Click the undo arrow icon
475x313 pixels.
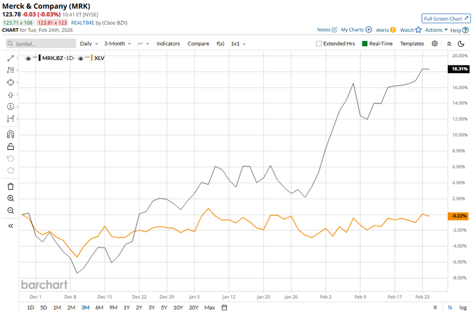[x=10, y=159]
